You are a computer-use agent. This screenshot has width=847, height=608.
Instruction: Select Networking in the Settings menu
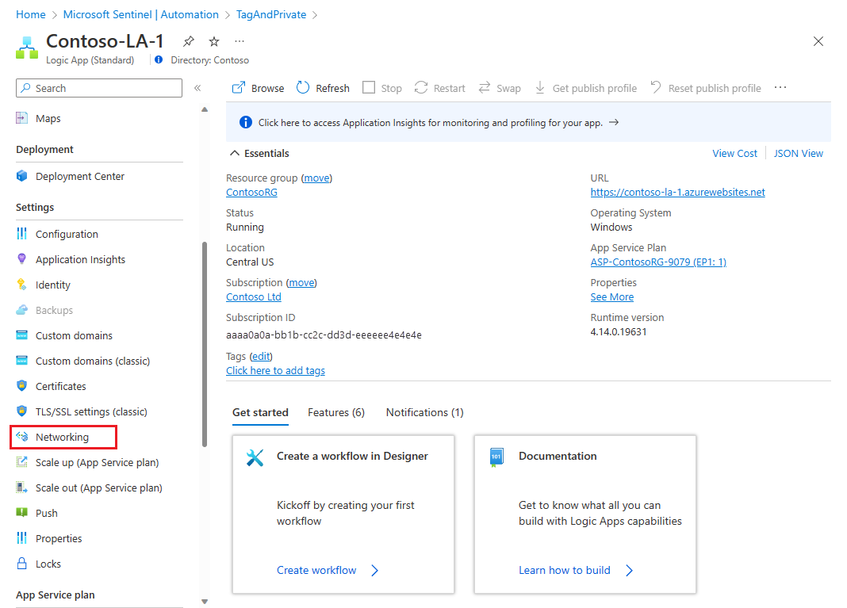[62, 437]
